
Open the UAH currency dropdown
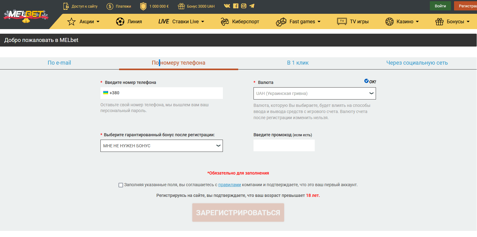point(315,93)
